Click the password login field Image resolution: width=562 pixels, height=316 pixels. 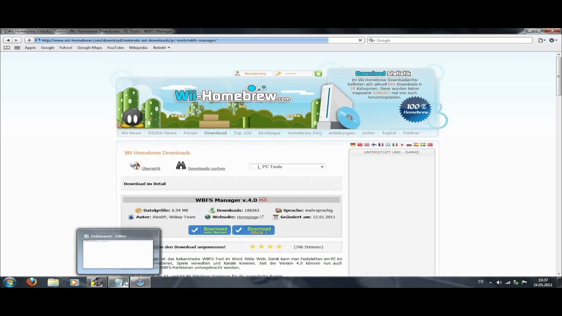[x=294, y=73]
